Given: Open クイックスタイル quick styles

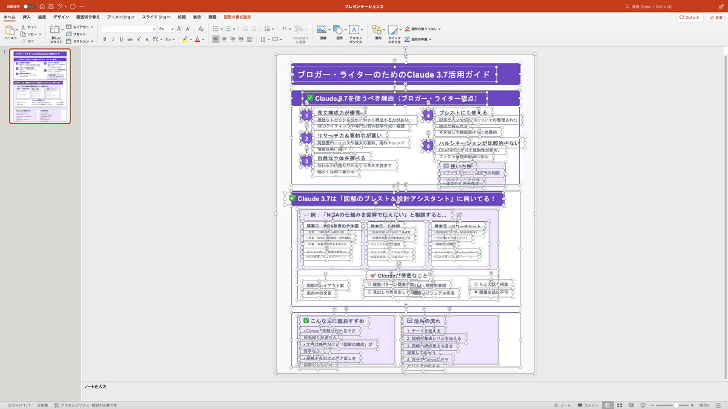Looking at the screenshot, I should 394,29.
